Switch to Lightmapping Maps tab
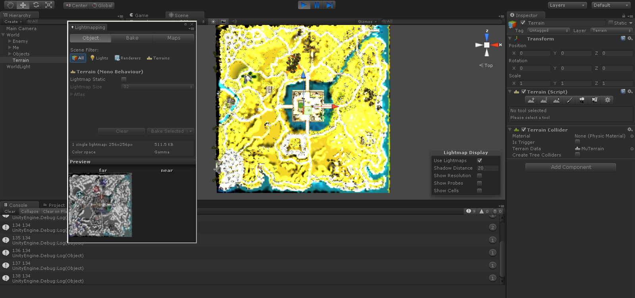Screen dimensions: 635x298 (x=174, y=38)
